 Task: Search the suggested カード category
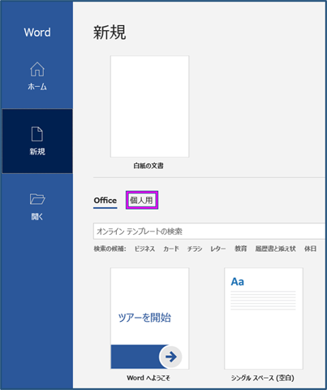tap(171, 249)
